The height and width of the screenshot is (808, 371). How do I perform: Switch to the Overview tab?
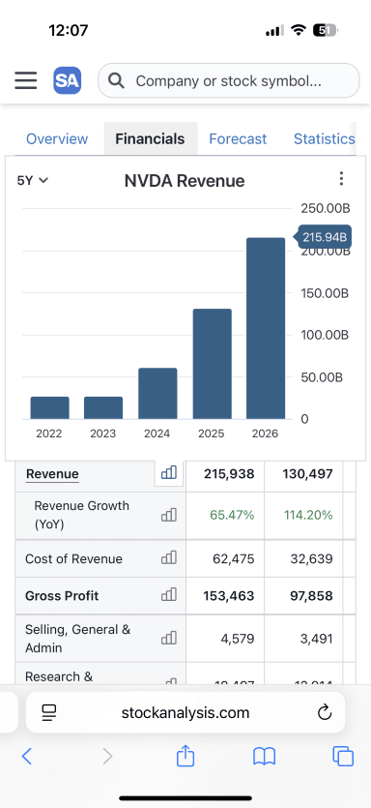pyautogui.click(x=57, y=138)
